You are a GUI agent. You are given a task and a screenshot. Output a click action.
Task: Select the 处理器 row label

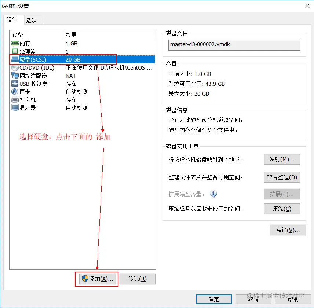coord(28,51)
